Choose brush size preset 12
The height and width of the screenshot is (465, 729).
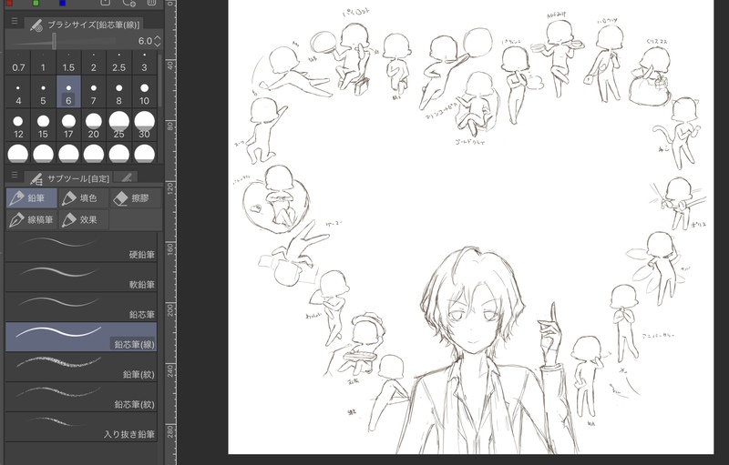click(18, 125)
